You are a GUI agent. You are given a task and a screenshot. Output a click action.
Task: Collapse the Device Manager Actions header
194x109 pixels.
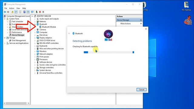[x=141, y=20]
